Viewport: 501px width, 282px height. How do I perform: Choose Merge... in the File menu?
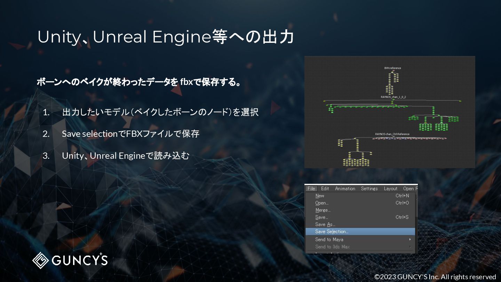(x=360, y=210)
